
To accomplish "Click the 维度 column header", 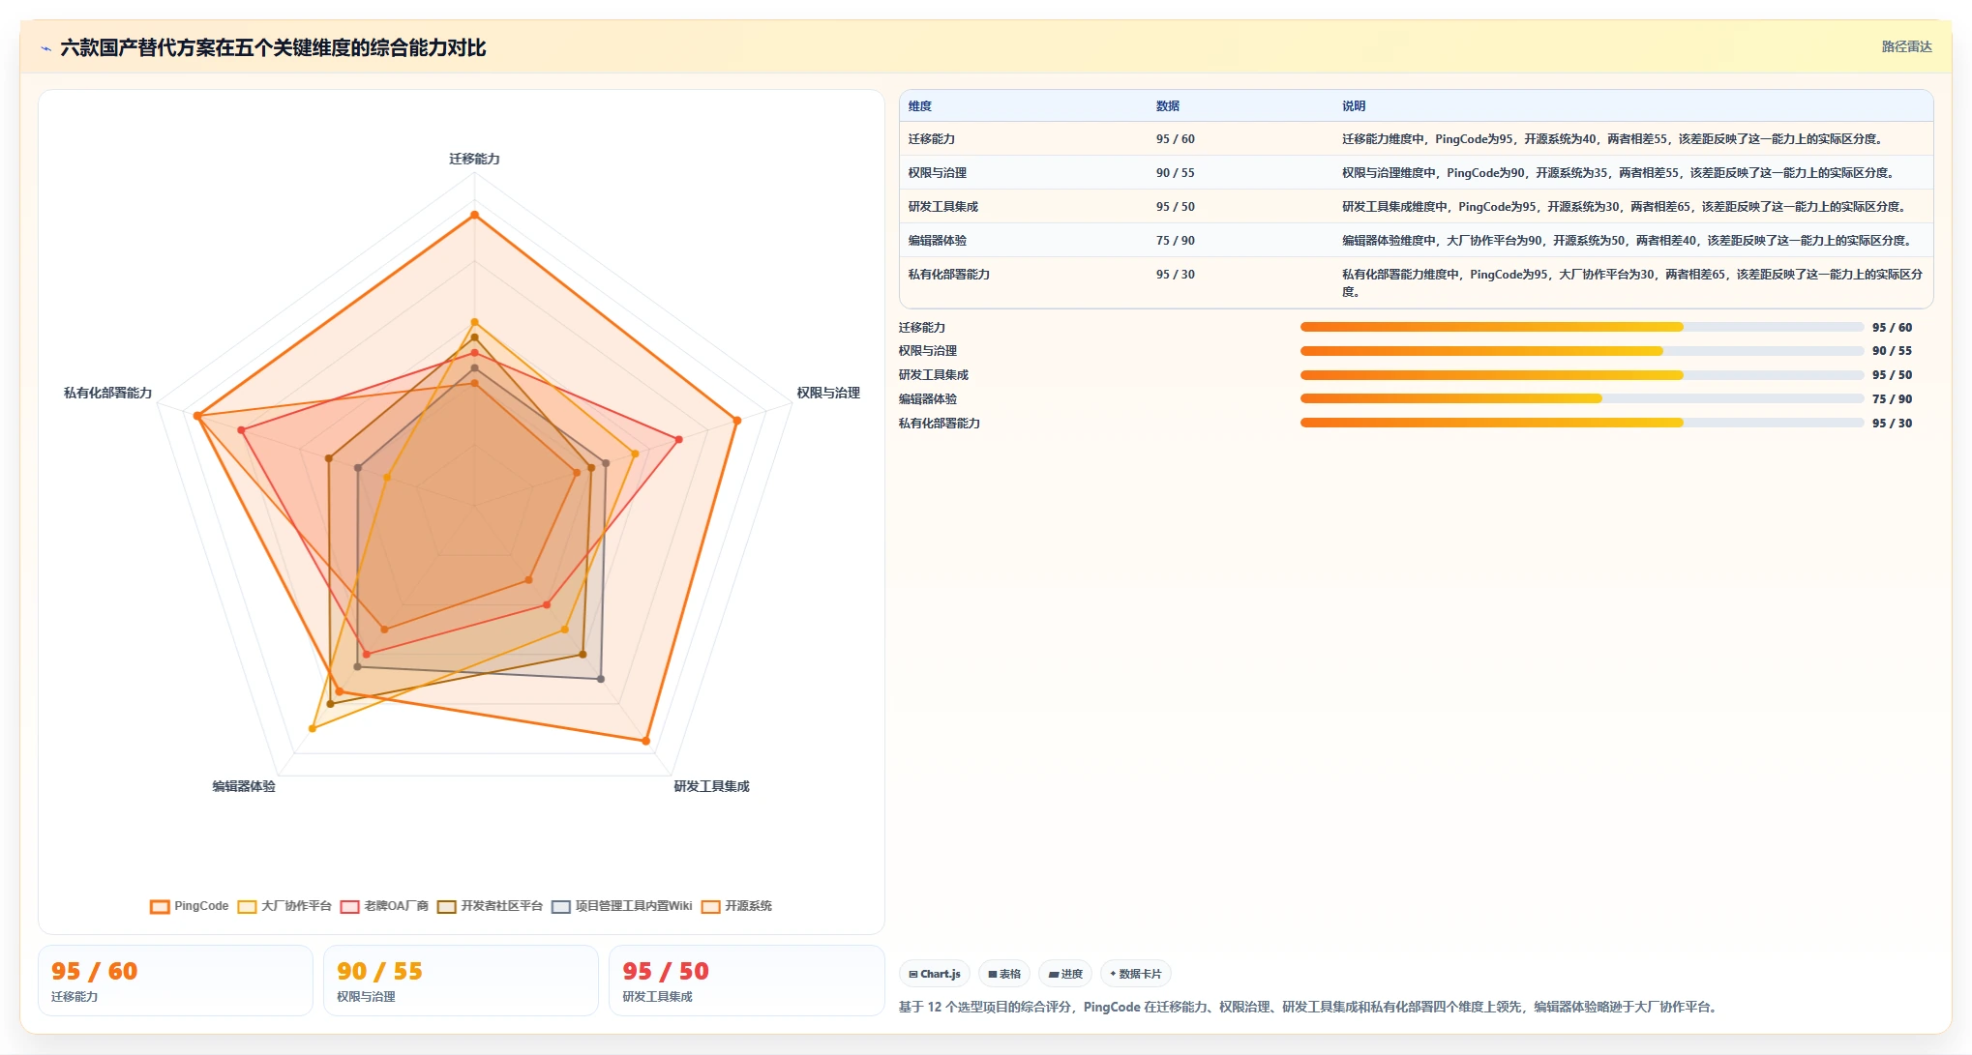I will 920,106.
